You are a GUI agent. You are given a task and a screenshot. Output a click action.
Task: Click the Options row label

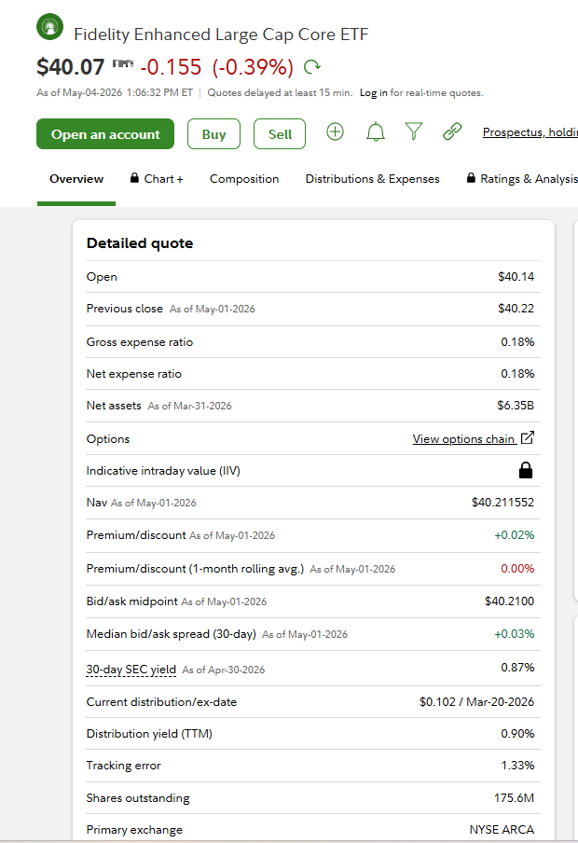(108, 438)
